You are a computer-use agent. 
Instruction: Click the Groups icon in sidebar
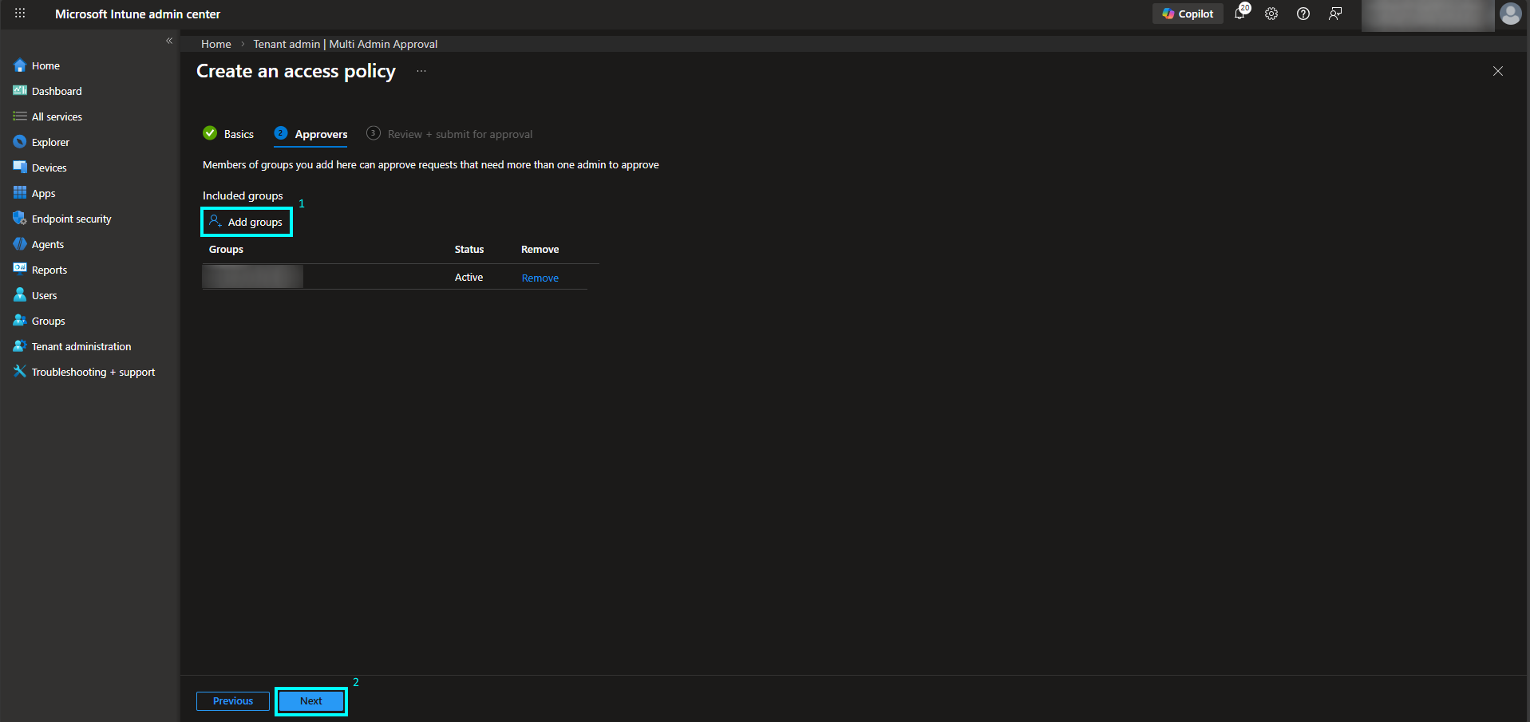(20, 321)
